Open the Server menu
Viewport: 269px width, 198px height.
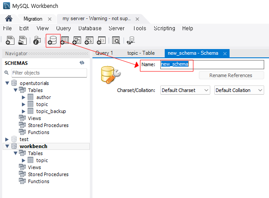click(x=117, y=28)
